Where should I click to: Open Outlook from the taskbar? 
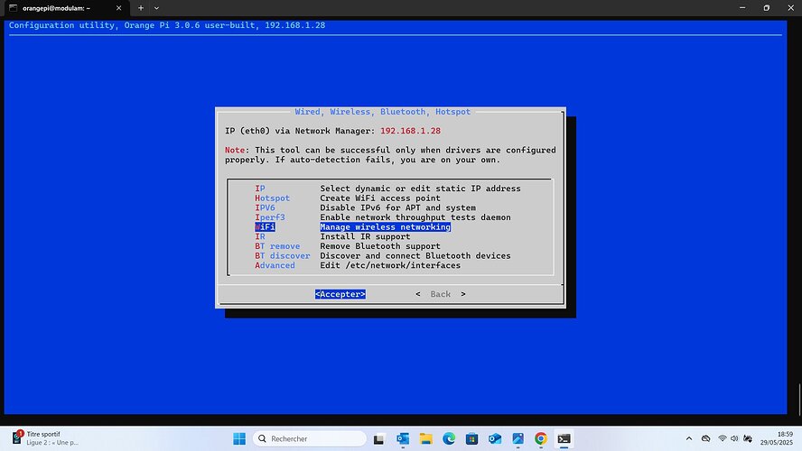point(403,438)
